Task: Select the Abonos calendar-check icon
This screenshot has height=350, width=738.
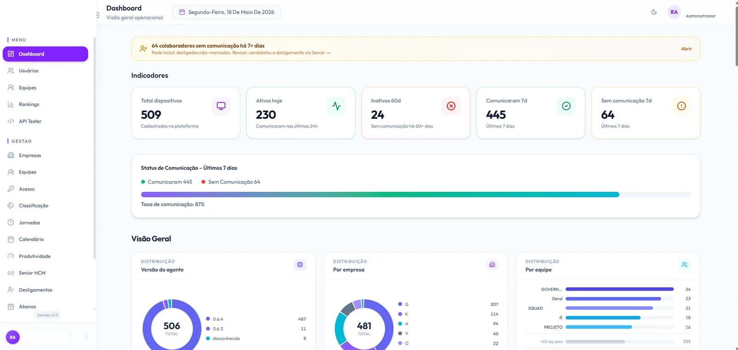Action: 11,307
